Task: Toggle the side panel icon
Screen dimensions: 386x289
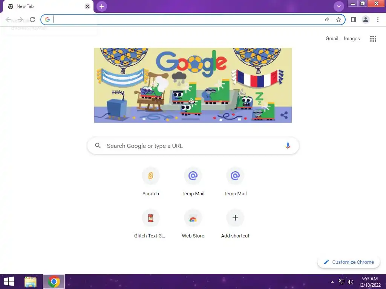Action: (x=354, y=20)
